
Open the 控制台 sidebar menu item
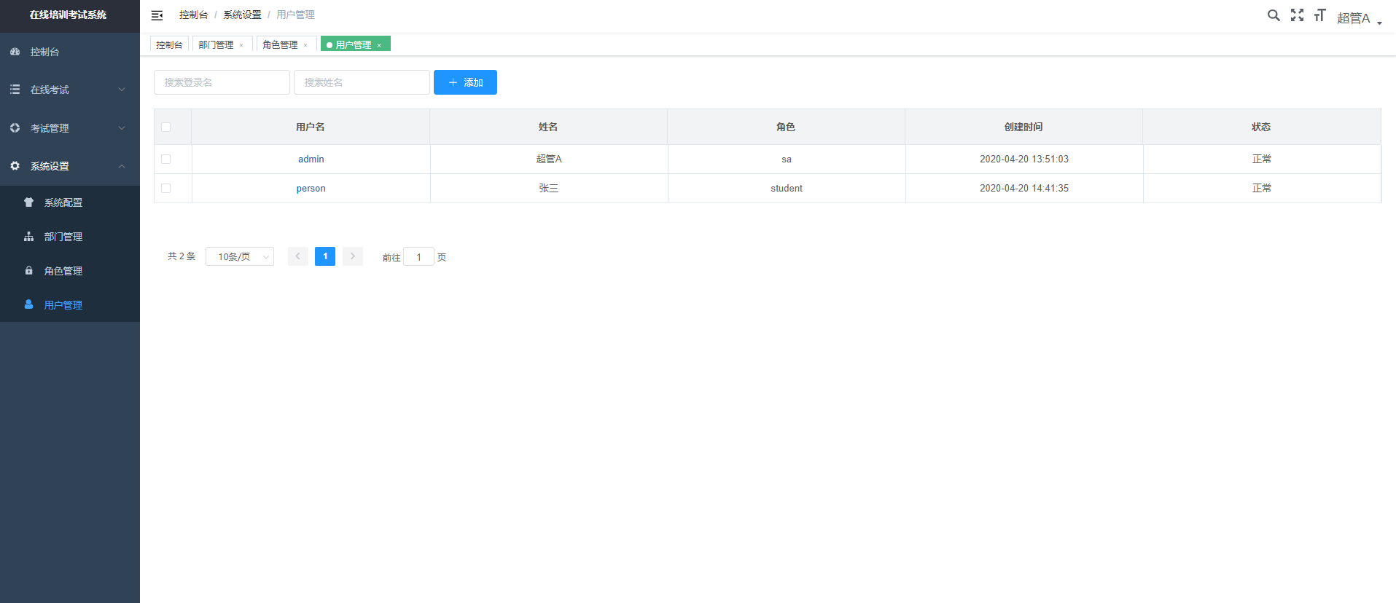point(70,52)
